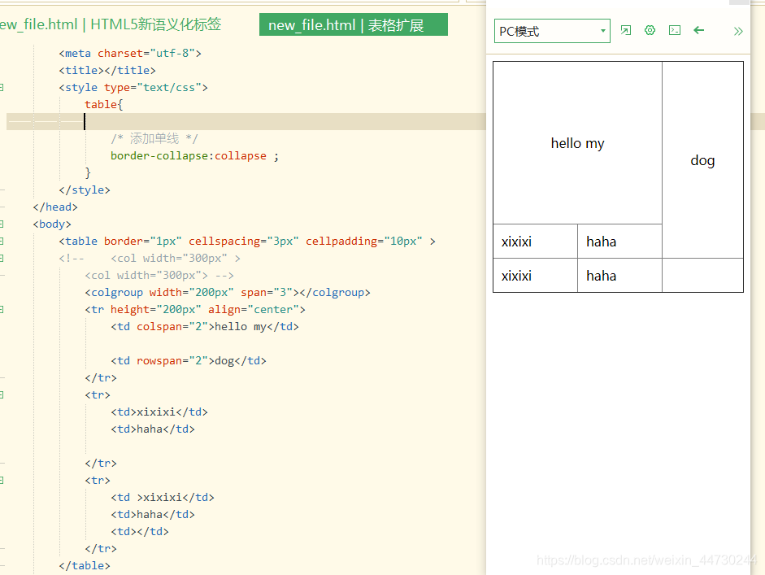Screen dimensions: 765x575
Task: Click 'haha' in the preview's second row
Action: 601,242
